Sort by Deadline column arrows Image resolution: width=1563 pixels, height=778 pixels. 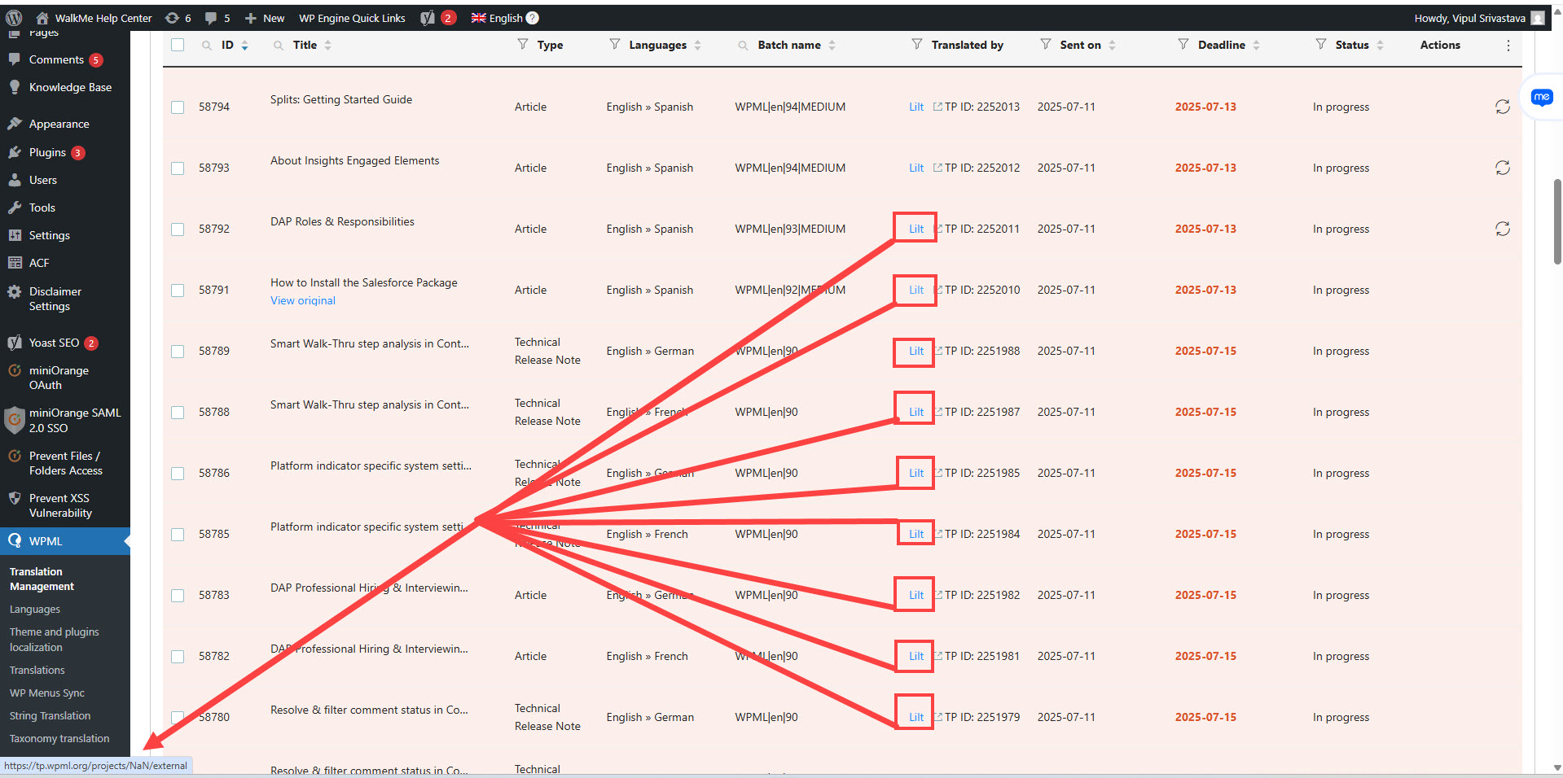coord(1256,46)
